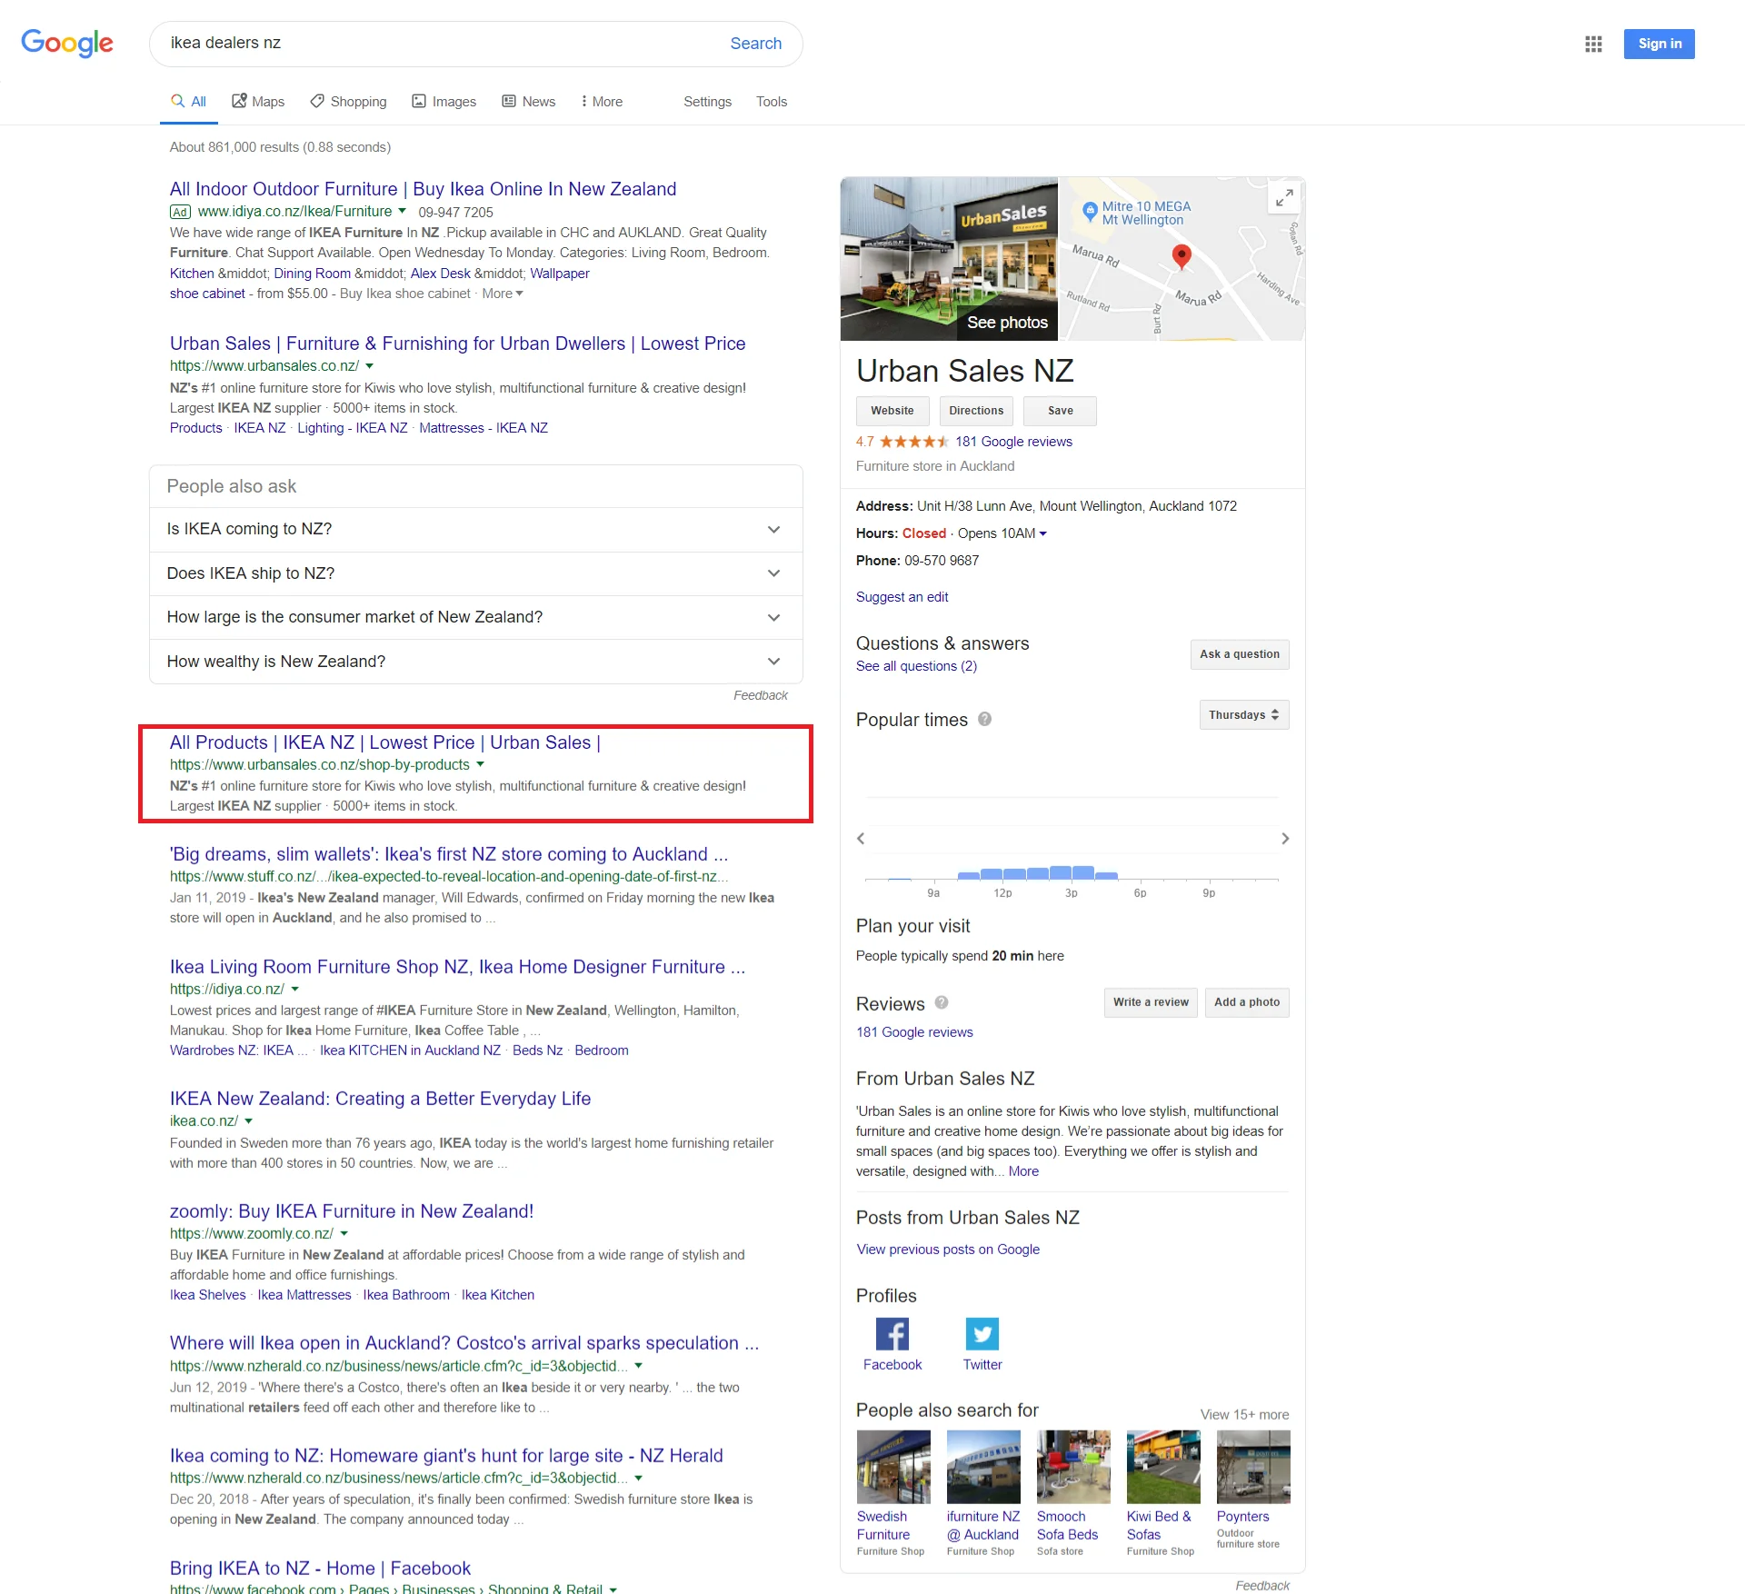Open Smooch Sofa Beds thumbnail

pyautogui.click(x=1073, y=1466)
